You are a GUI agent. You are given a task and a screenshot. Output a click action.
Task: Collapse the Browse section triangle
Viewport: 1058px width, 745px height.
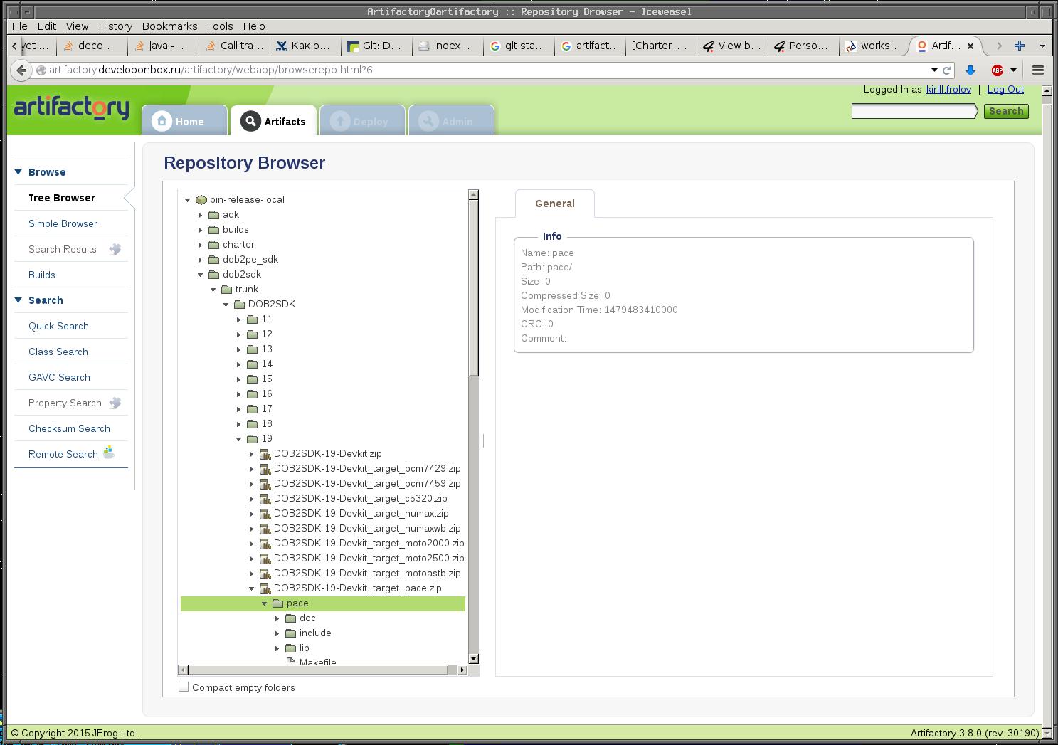18,171
